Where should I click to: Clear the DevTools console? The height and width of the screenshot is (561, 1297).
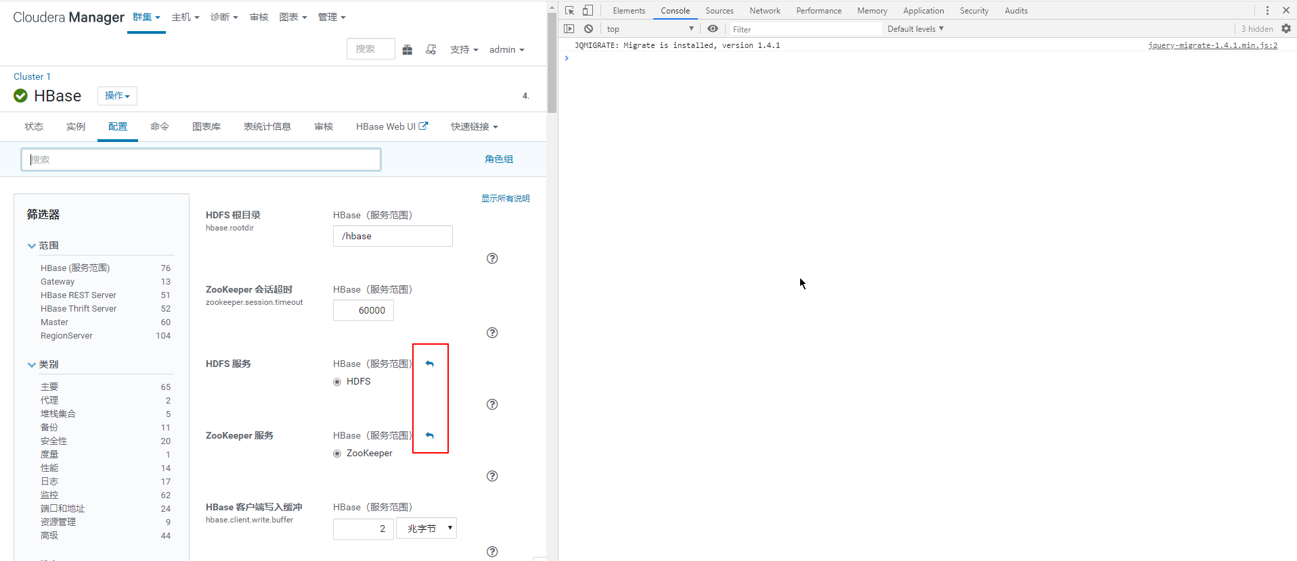589,29
